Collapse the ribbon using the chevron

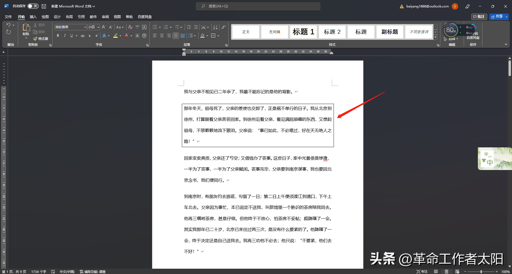click(506, 44)
